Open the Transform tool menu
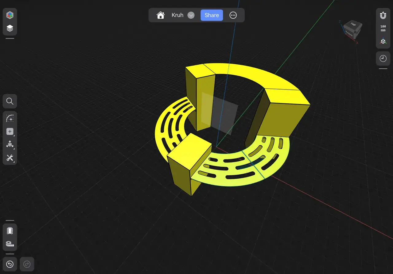The image size is (393, 274). pos(10,144)
